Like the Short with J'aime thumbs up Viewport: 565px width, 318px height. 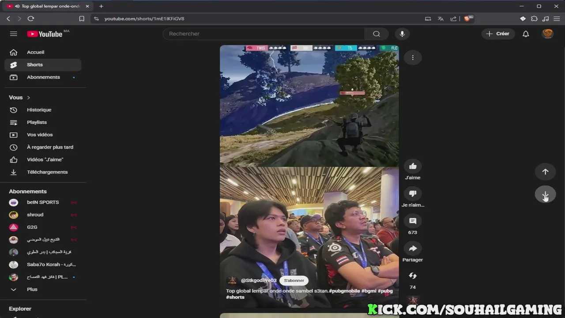[413, 167]
